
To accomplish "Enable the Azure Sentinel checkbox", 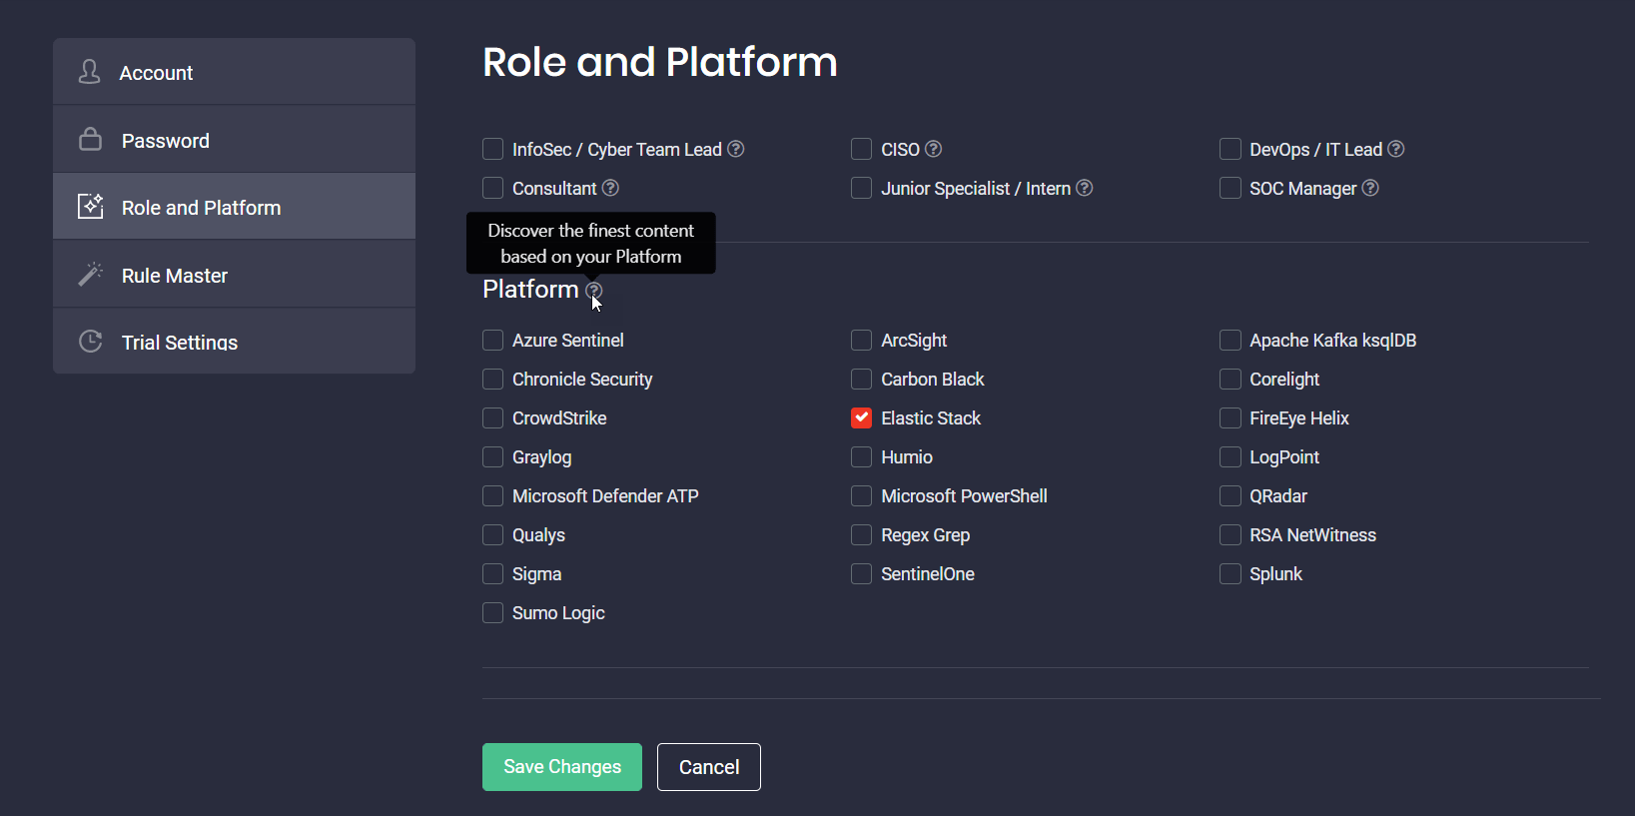I will pos(492,341).
